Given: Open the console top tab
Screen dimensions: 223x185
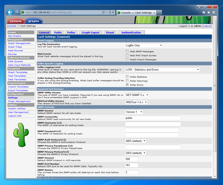Looking at the screenshot, I should (16, 21).
